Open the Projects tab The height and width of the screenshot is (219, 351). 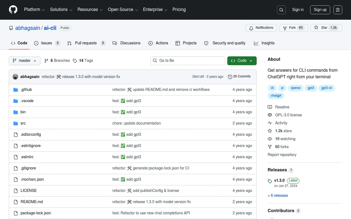[186, 43]
